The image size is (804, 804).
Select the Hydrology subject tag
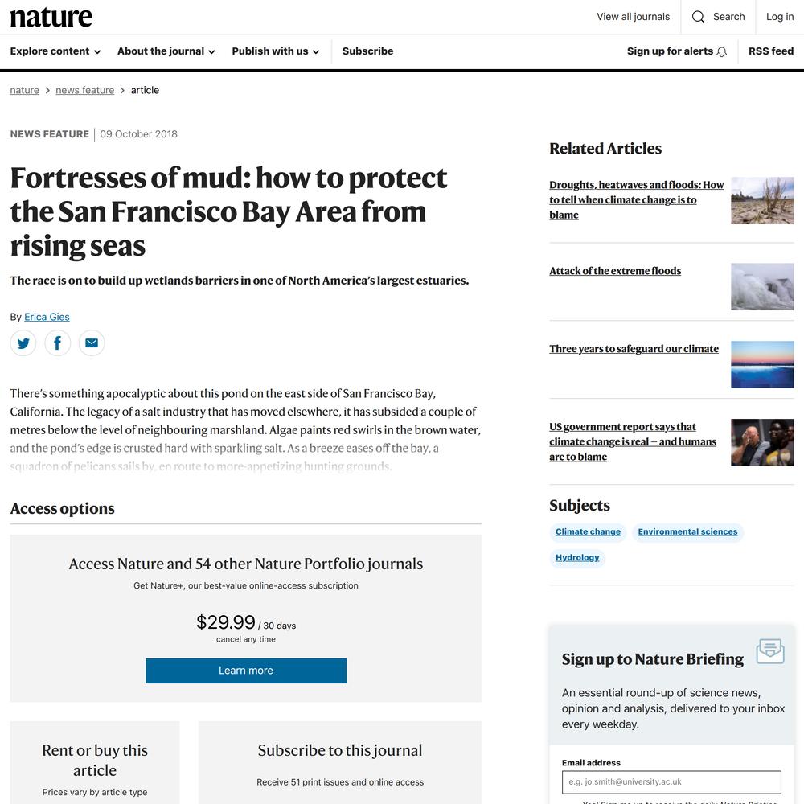point(577,557)
